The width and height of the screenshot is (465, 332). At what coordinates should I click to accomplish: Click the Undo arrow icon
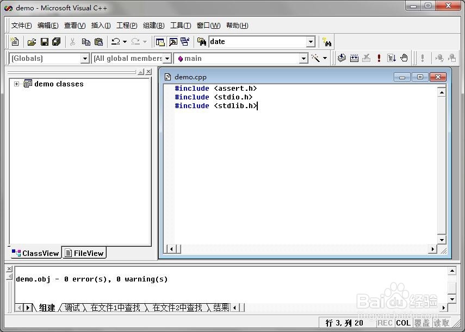click(115, 41)
